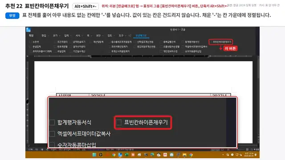Open the 서식 menu
The height and width of the screenshot is (160, 285).
[x=78, y=36]
